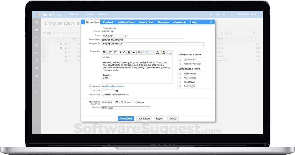295x155 pixels.
Task: Toggle underline formatting in description editor
Action: pos(129,52)
